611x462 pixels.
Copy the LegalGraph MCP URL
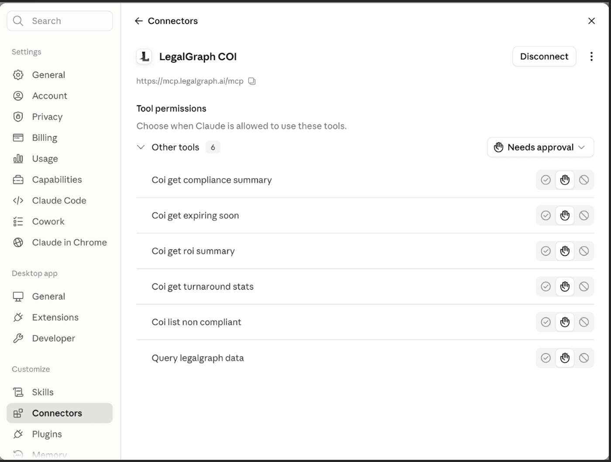[252, 81]
